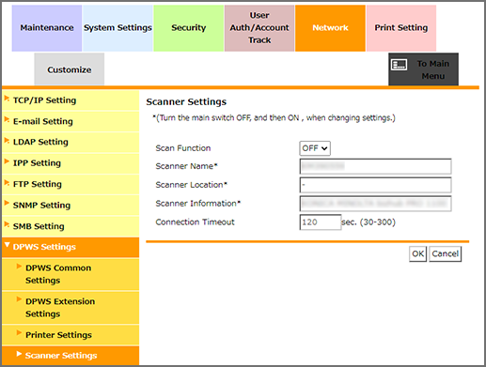Image resolution: width=486 pixels, height=367 pixels.
Task: Click the Connection Timeout field
Action: point(321,222)
